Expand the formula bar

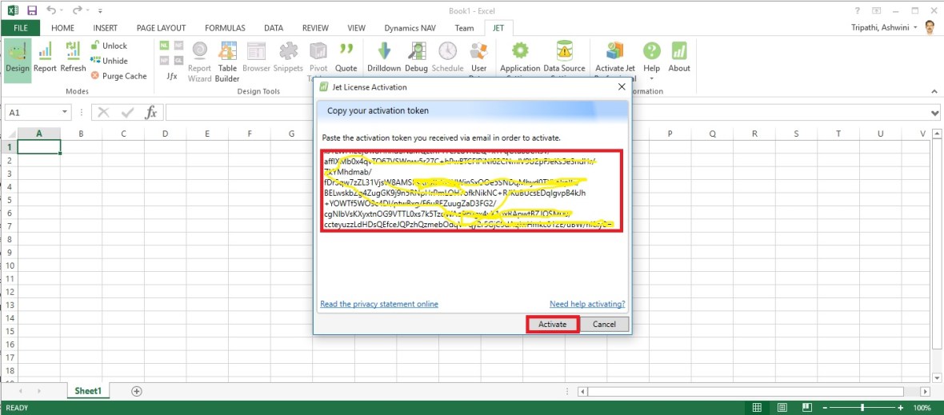click(x=935, y=113)
